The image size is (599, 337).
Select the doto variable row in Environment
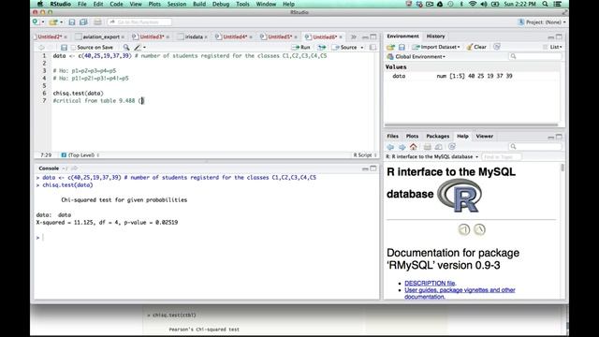click(473, 76)
